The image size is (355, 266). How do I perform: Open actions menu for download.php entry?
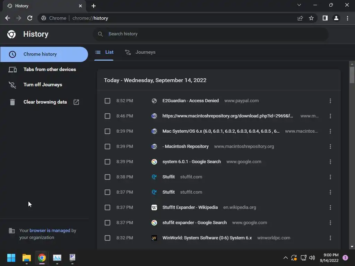pos(330,116)
